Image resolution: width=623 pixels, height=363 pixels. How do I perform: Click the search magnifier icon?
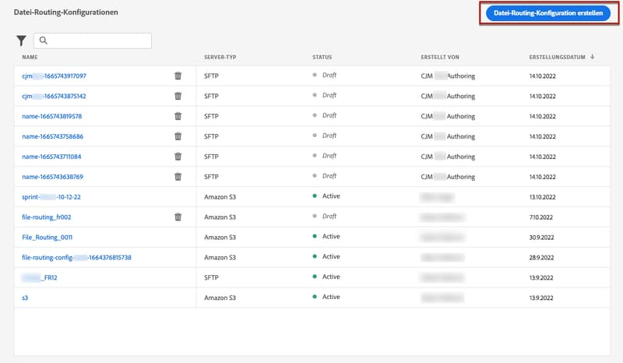44,41
